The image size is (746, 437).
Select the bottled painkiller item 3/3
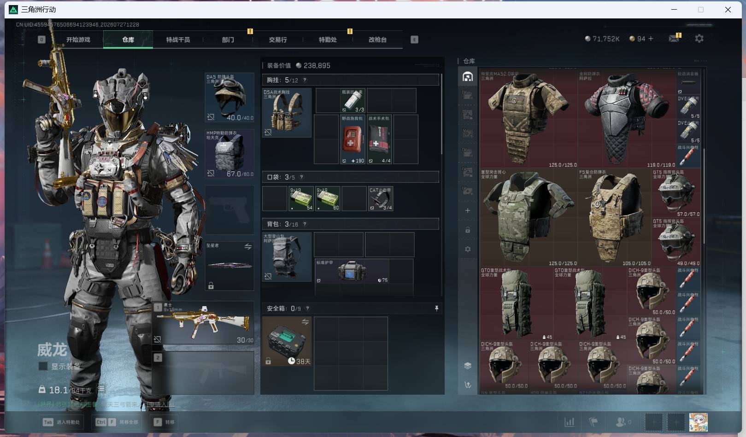point(352,100)
